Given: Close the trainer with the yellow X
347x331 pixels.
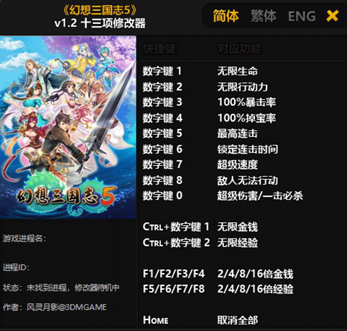Looking at the screenshot, I should 332,16.
